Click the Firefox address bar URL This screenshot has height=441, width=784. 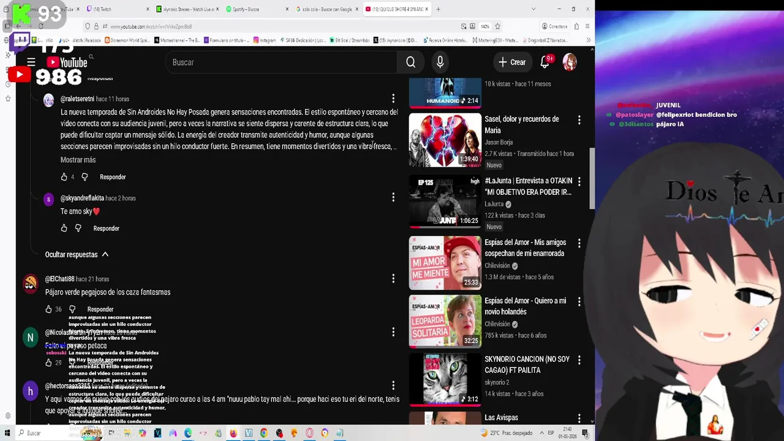[151, 26]
